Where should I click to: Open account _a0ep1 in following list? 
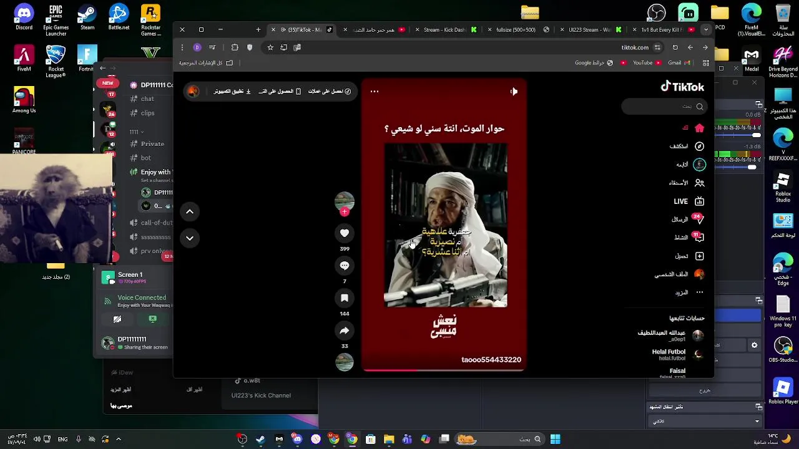(671, 336)
